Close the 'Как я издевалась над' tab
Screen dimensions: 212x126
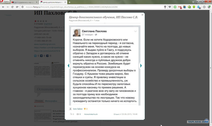coord(37,2)
